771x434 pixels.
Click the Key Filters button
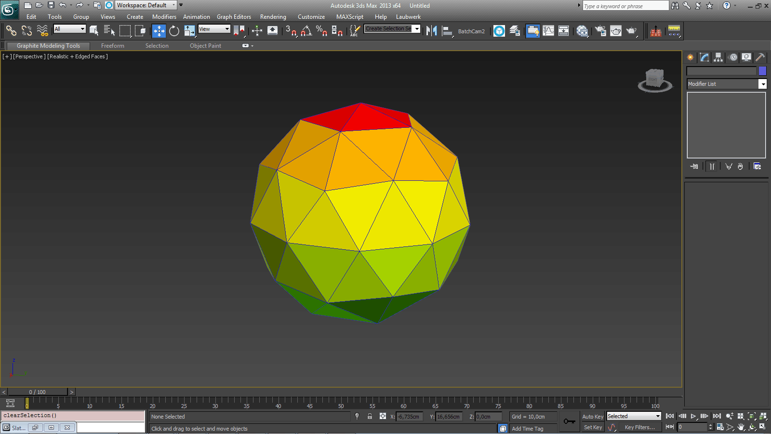click(x=639, y=427)
